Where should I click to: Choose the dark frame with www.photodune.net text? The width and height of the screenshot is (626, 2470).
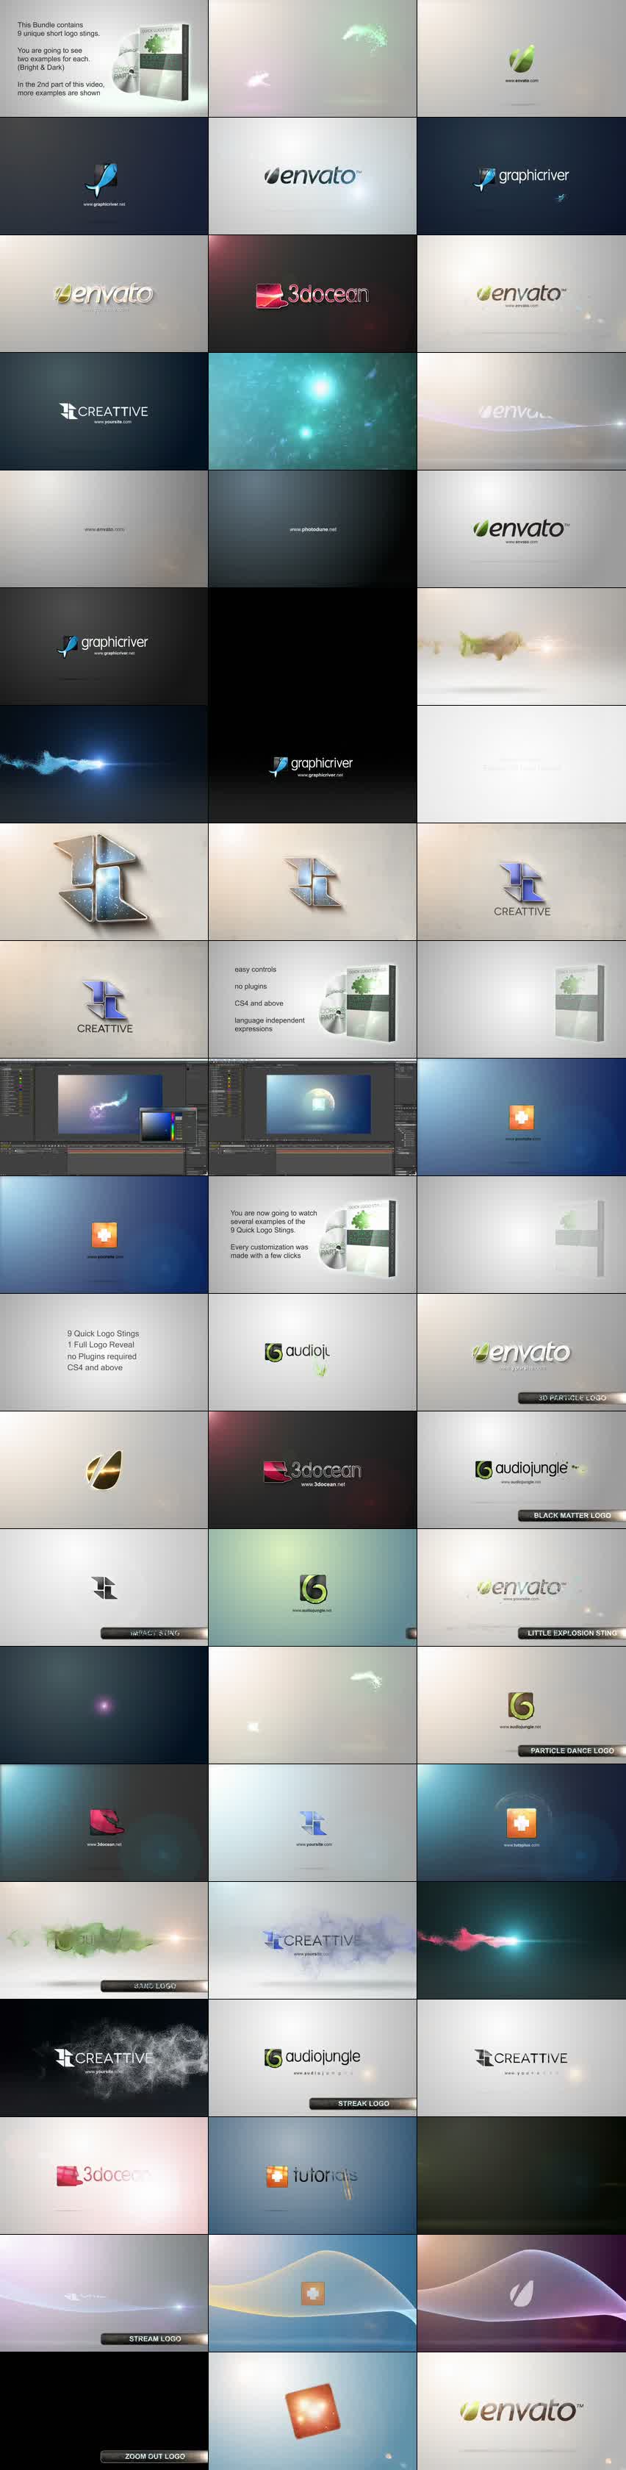pyautogui.click(x=312, y=529)
